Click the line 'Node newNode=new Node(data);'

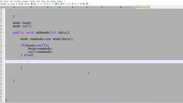tap(47, 39)
